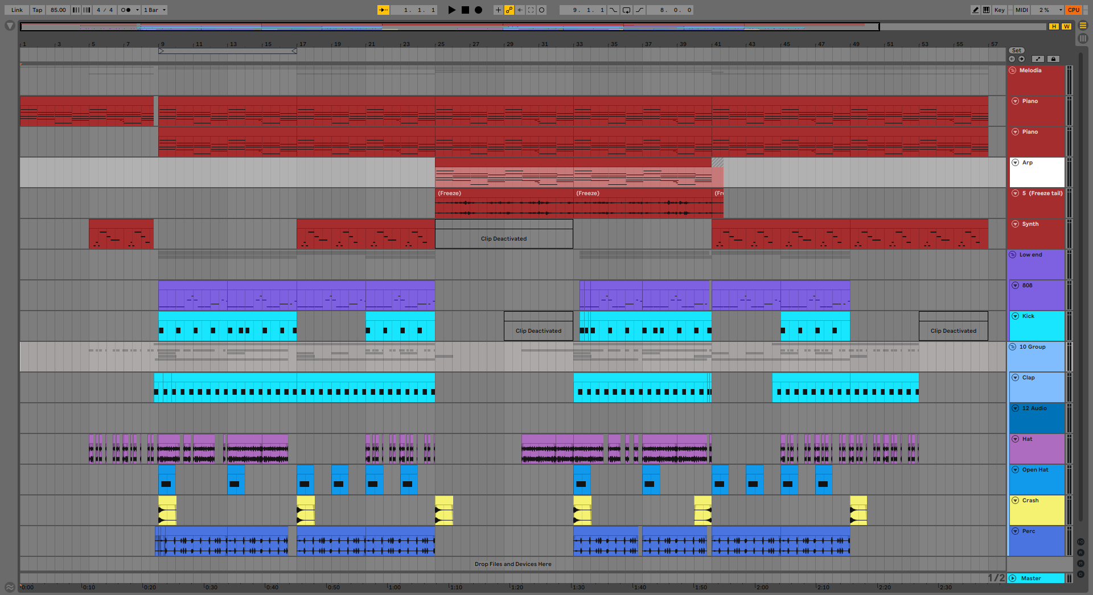Screen dimensions: 1093x595
Task: Click the CPU load indicator
Action: (x=1074, y=10)
